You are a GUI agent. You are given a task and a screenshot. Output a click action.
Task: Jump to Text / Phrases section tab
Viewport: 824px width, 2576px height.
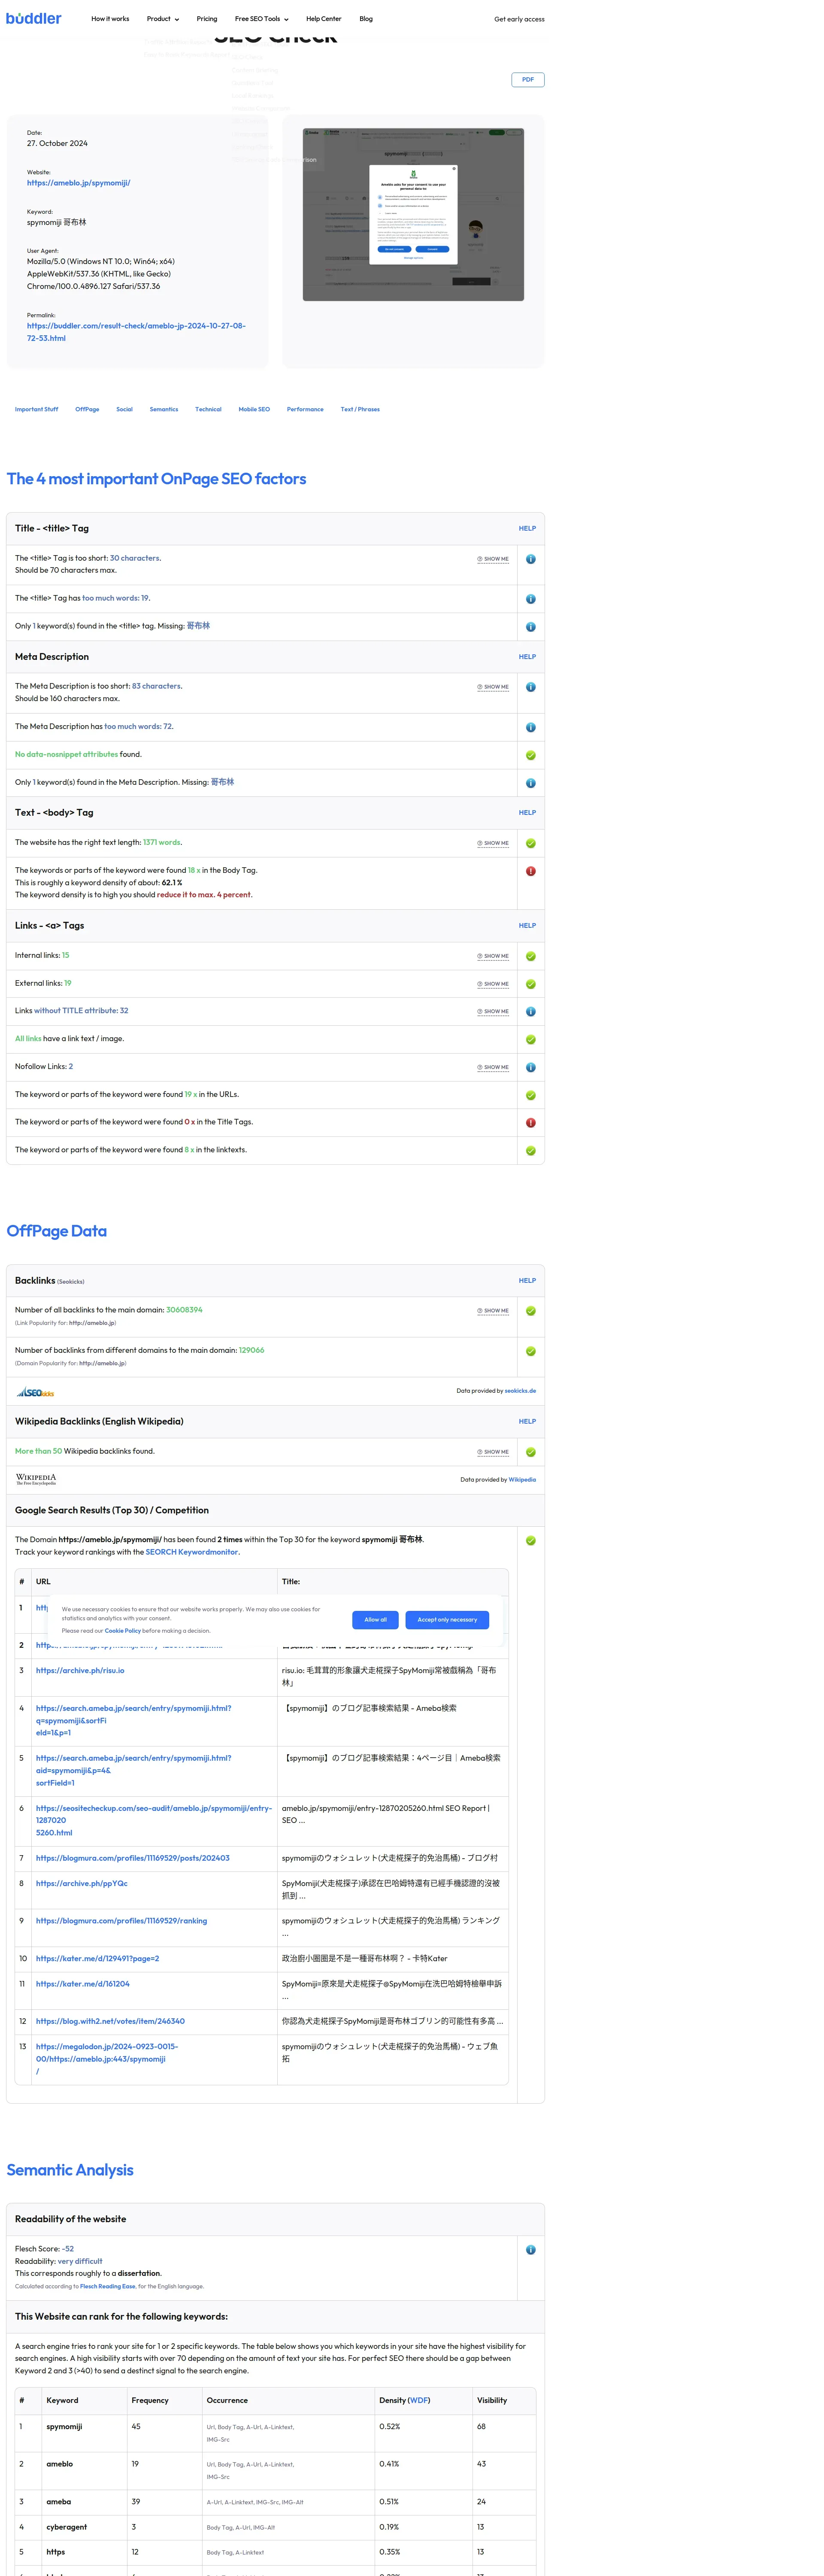coord(360,409)
